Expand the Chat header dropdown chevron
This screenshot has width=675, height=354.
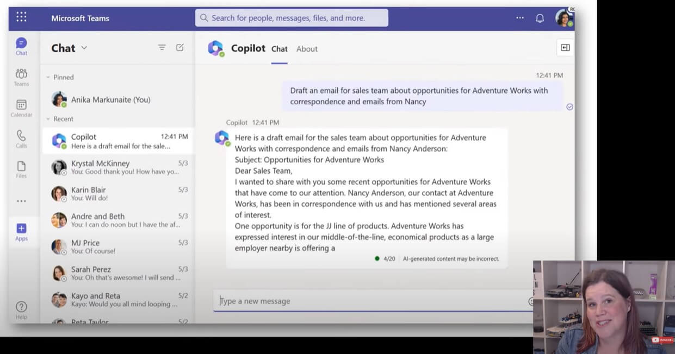pyautogui.click(x=84, y=48)
